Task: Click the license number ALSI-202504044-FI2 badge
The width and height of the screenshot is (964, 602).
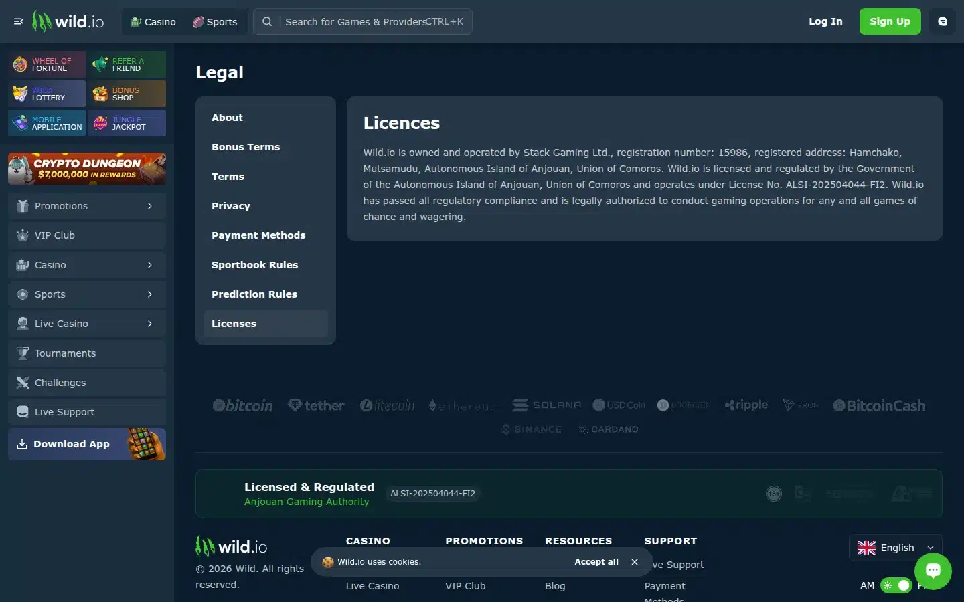Action: coord(432,494)
